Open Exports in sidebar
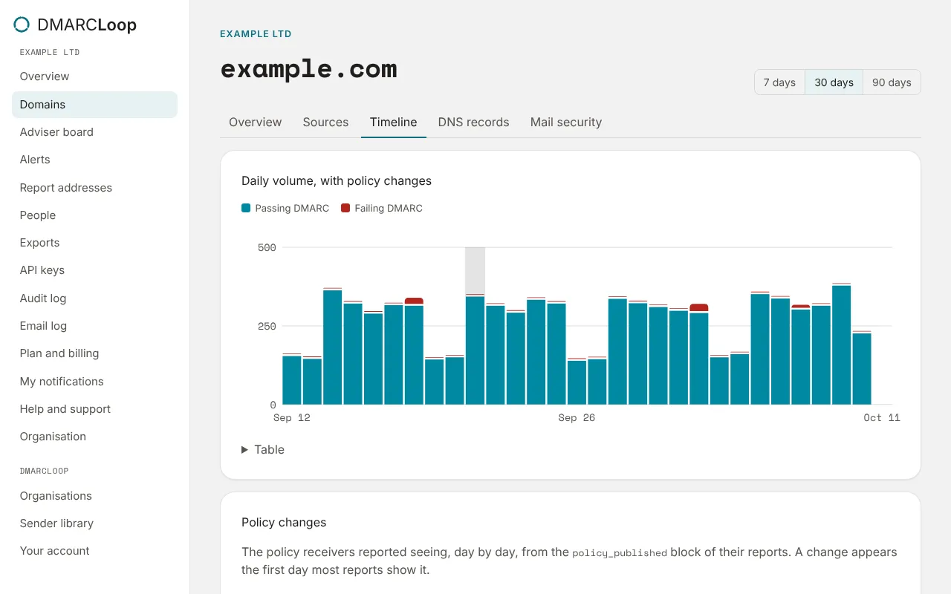Viewport: 951px width, 594px height. click(x=94, y=243)
